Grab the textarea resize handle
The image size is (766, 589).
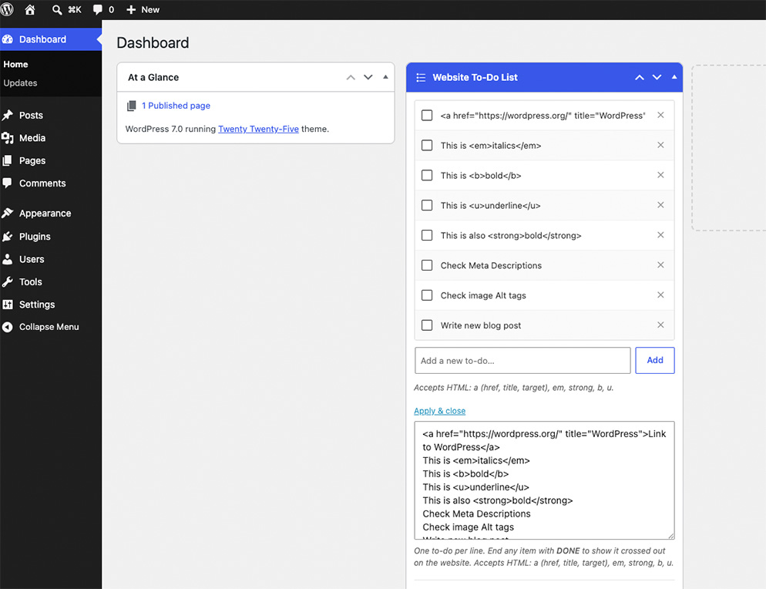click(670, 536)
